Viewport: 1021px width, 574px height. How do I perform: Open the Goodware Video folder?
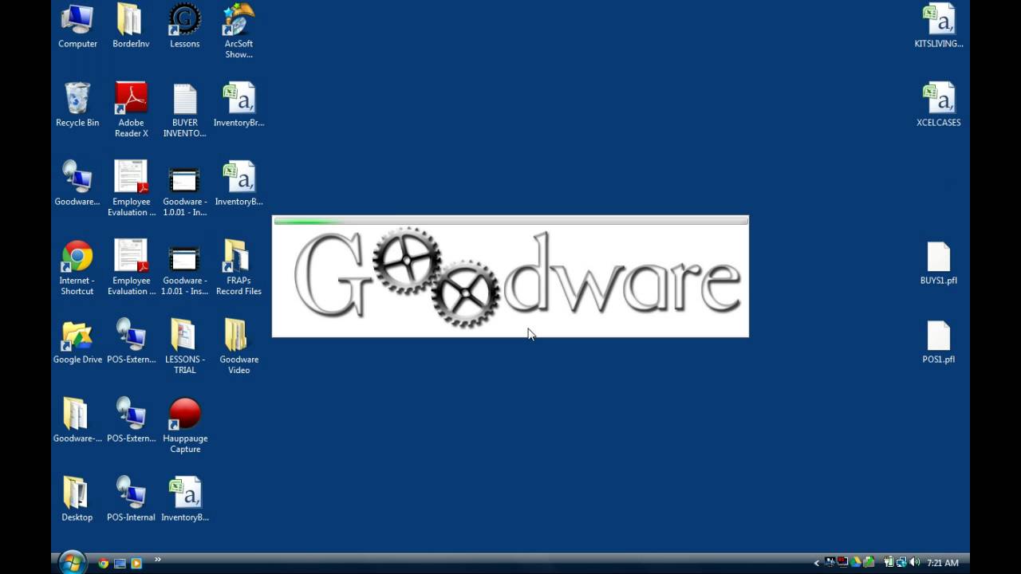pyautogui.click(x=238, y=348)
